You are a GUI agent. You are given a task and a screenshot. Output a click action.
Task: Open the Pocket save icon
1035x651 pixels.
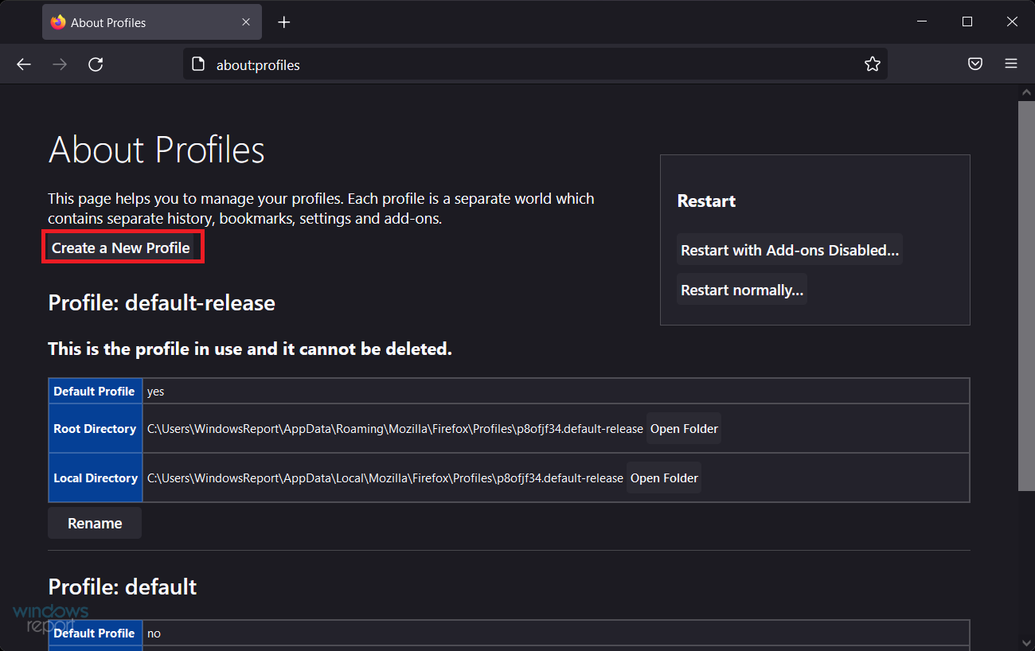pyautogui.click(x=975, y=64)
